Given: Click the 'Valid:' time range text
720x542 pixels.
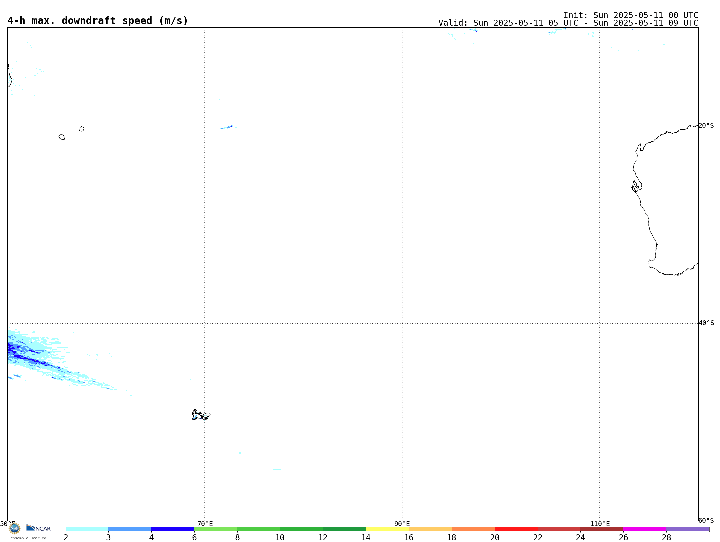Looking at the screenshot, I should (568, 23).
